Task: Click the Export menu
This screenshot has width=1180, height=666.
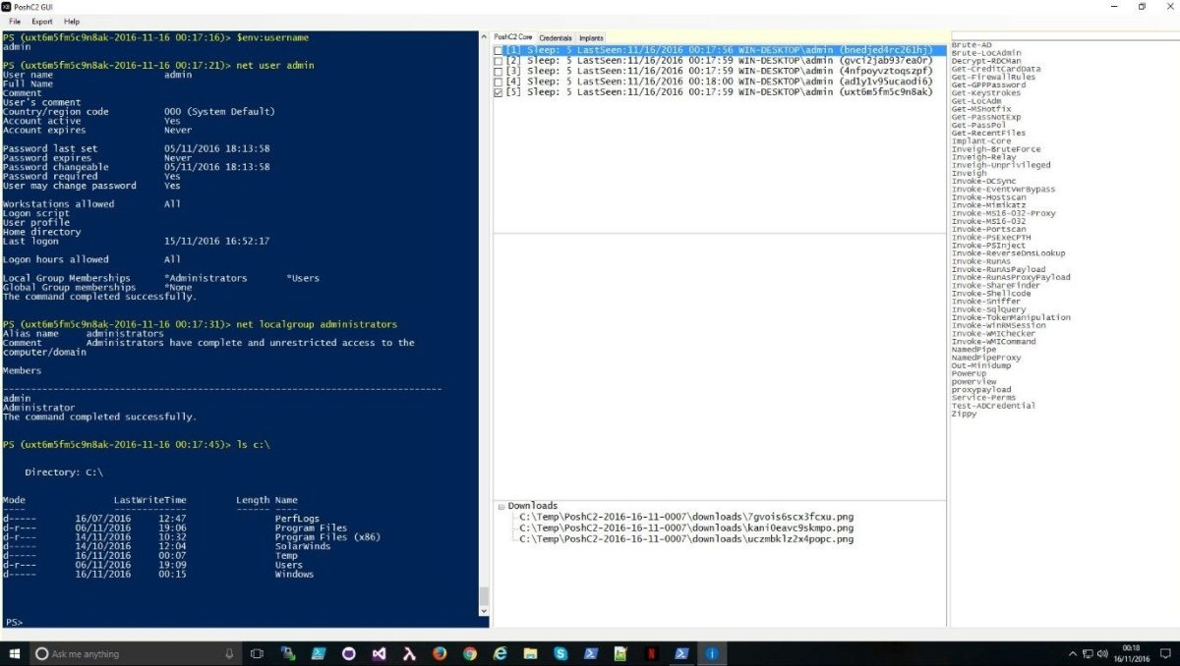Action: click(40, 21)
